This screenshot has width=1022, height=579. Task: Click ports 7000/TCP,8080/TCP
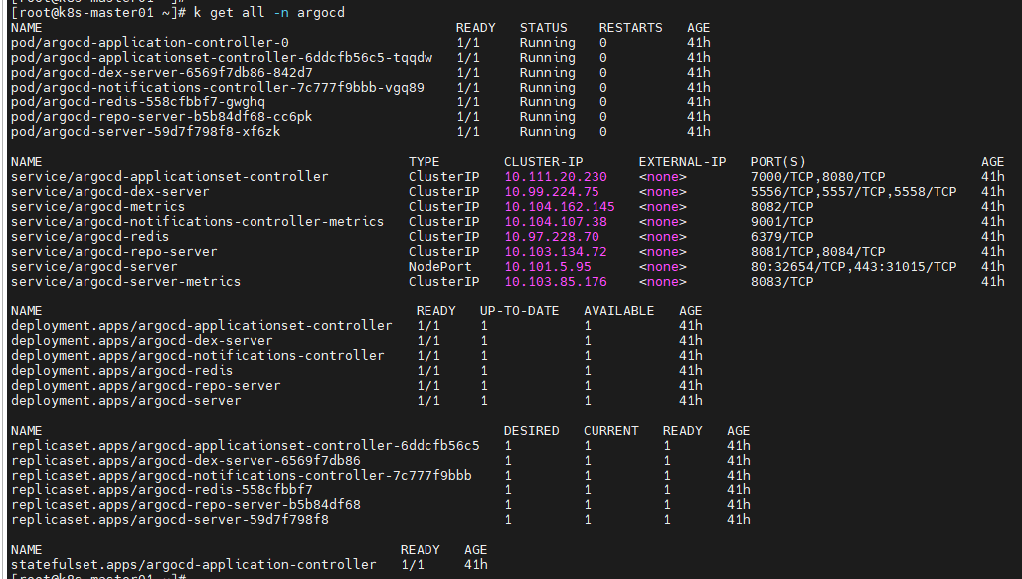(x=818, y=177)
